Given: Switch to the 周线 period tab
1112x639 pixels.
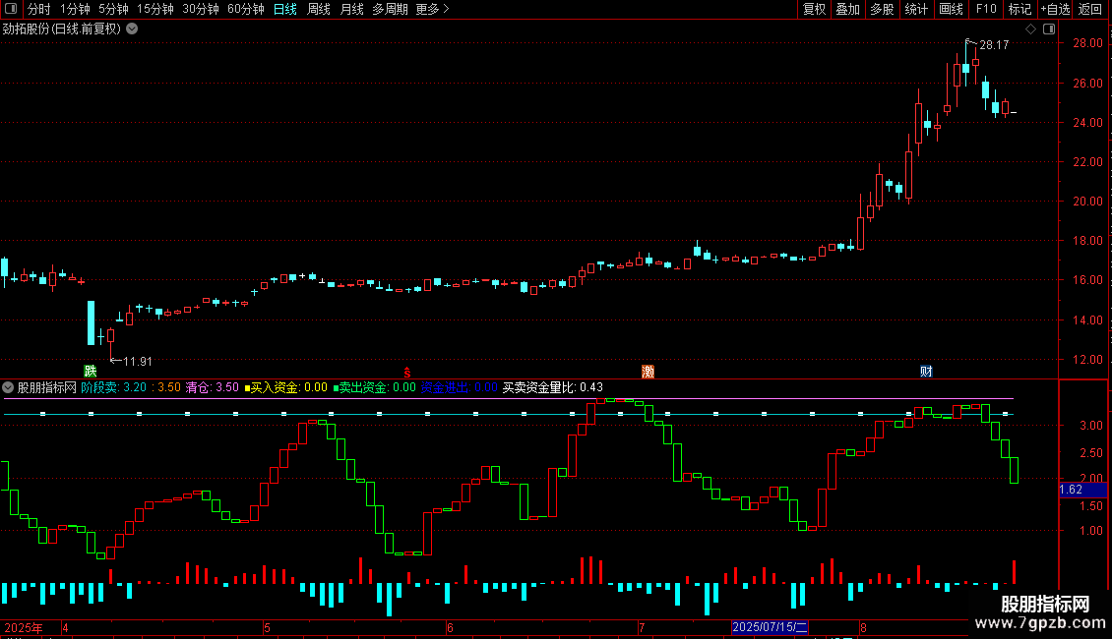Looking at the screenshot, I should (319, 9).
